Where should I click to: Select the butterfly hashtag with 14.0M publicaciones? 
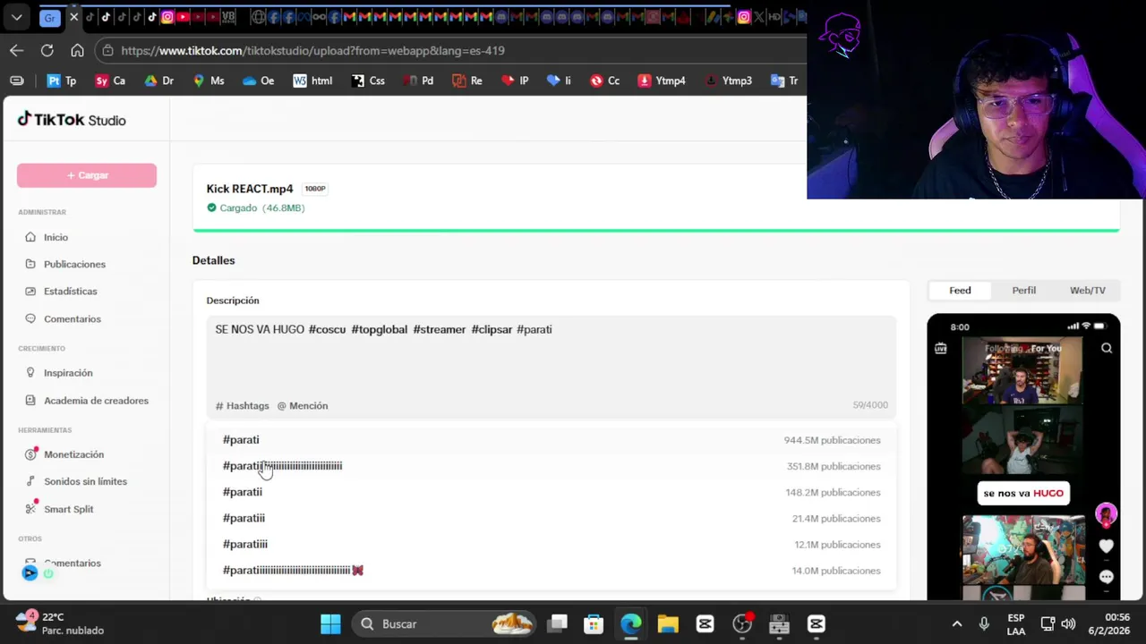[552, 570]
